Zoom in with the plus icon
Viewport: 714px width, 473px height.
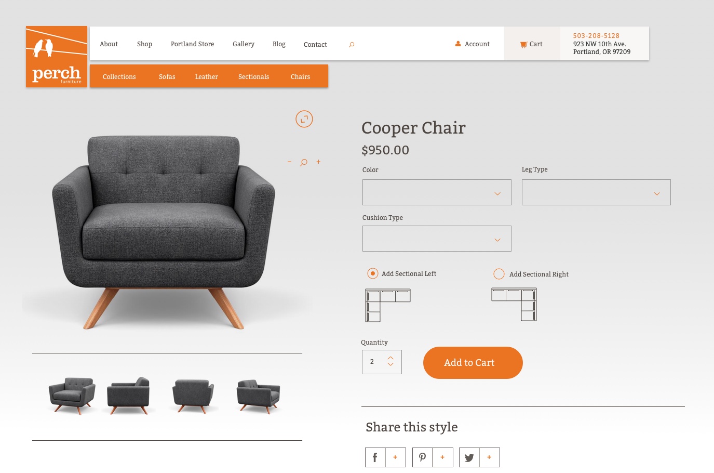click(x=318, y=162)
